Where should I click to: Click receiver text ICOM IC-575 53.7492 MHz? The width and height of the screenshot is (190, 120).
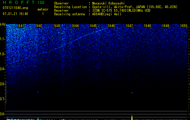coord(121,10)
